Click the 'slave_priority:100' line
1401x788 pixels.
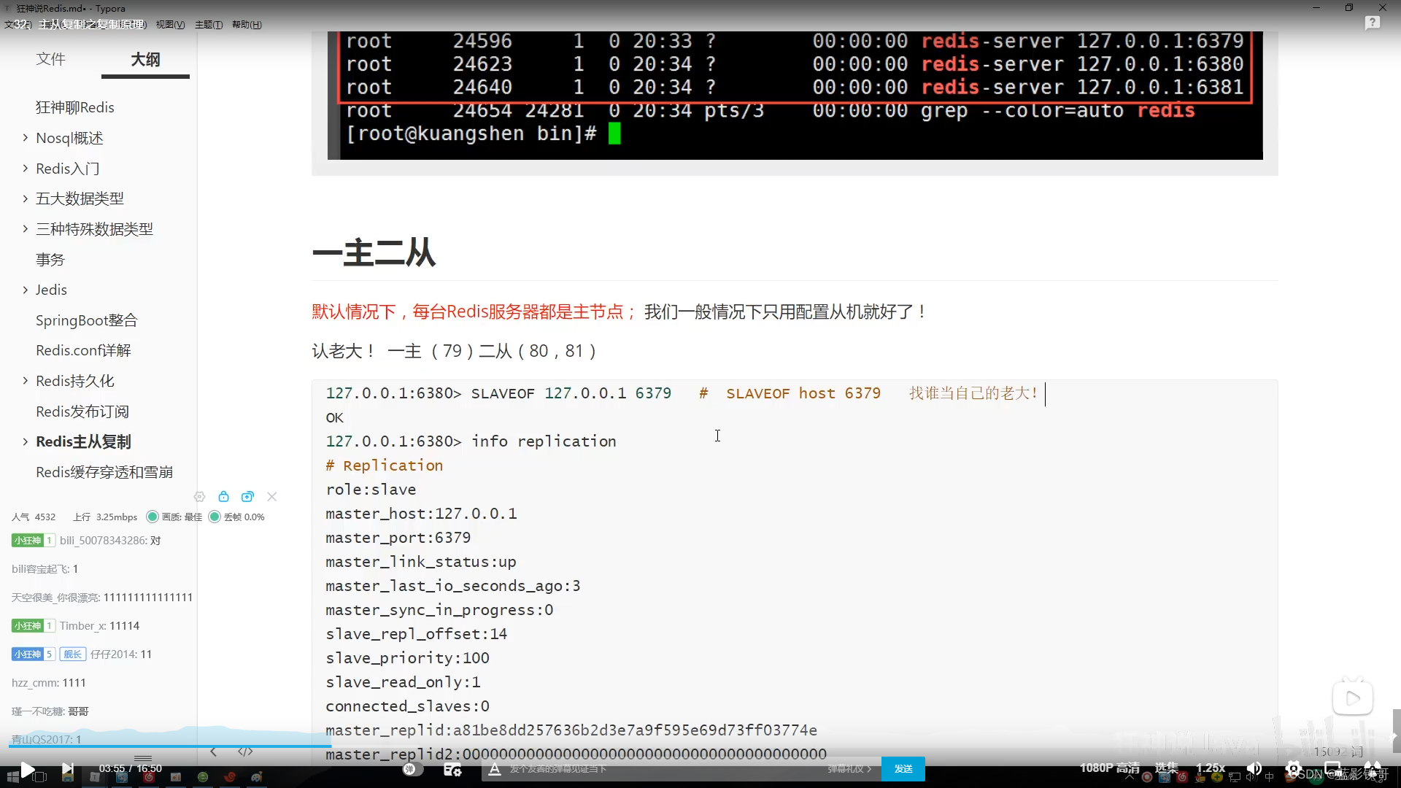407,658
